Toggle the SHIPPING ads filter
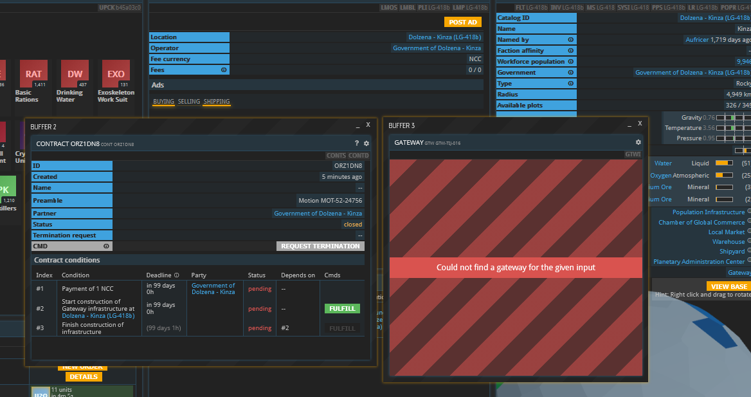 coord(217,102)
